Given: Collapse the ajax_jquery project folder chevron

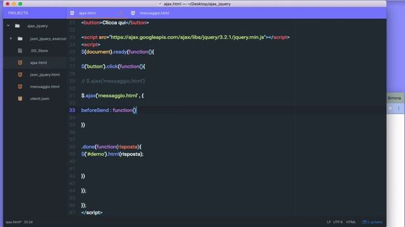Looking at the screenshot, I should pyautogui.click(x=8, y=26).
